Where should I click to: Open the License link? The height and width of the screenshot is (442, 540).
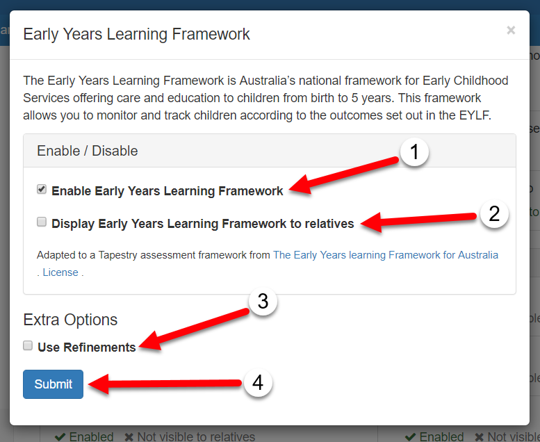coord(60,272)
